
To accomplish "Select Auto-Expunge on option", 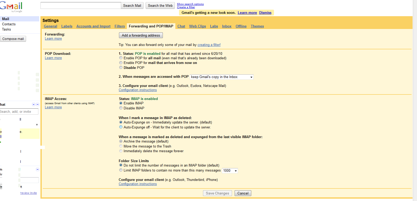I will (x=121, y=122).
